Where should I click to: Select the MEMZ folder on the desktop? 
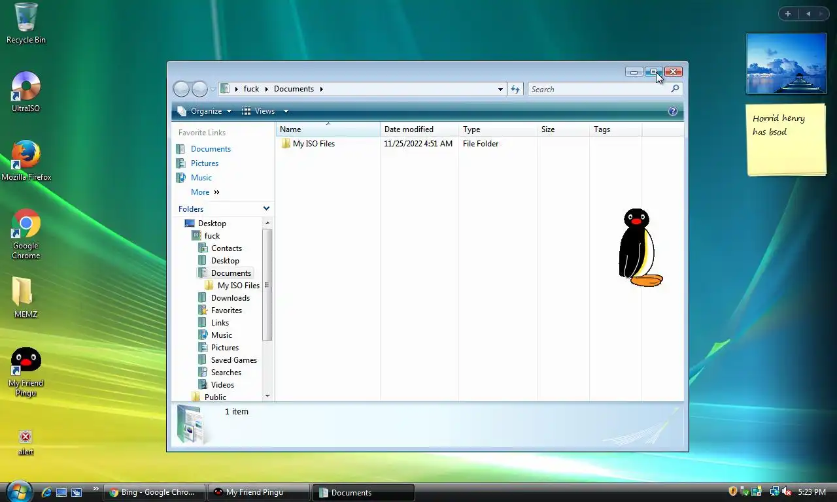tap(26, 298)
